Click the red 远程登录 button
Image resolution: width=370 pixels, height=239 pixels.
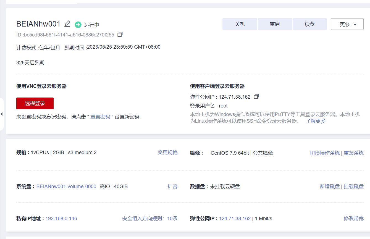[x=35, y=103]
